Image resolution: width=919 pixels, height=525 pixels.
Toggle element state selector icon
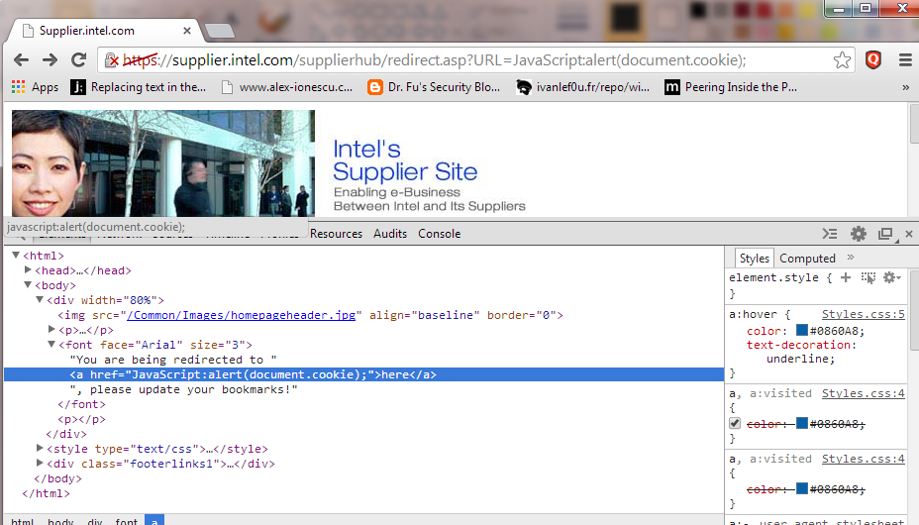(x=868, y=277)
